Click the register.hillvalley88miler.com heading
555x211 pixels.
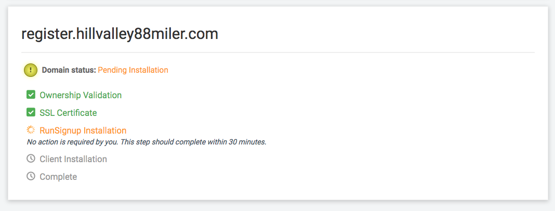pos(120,34)
